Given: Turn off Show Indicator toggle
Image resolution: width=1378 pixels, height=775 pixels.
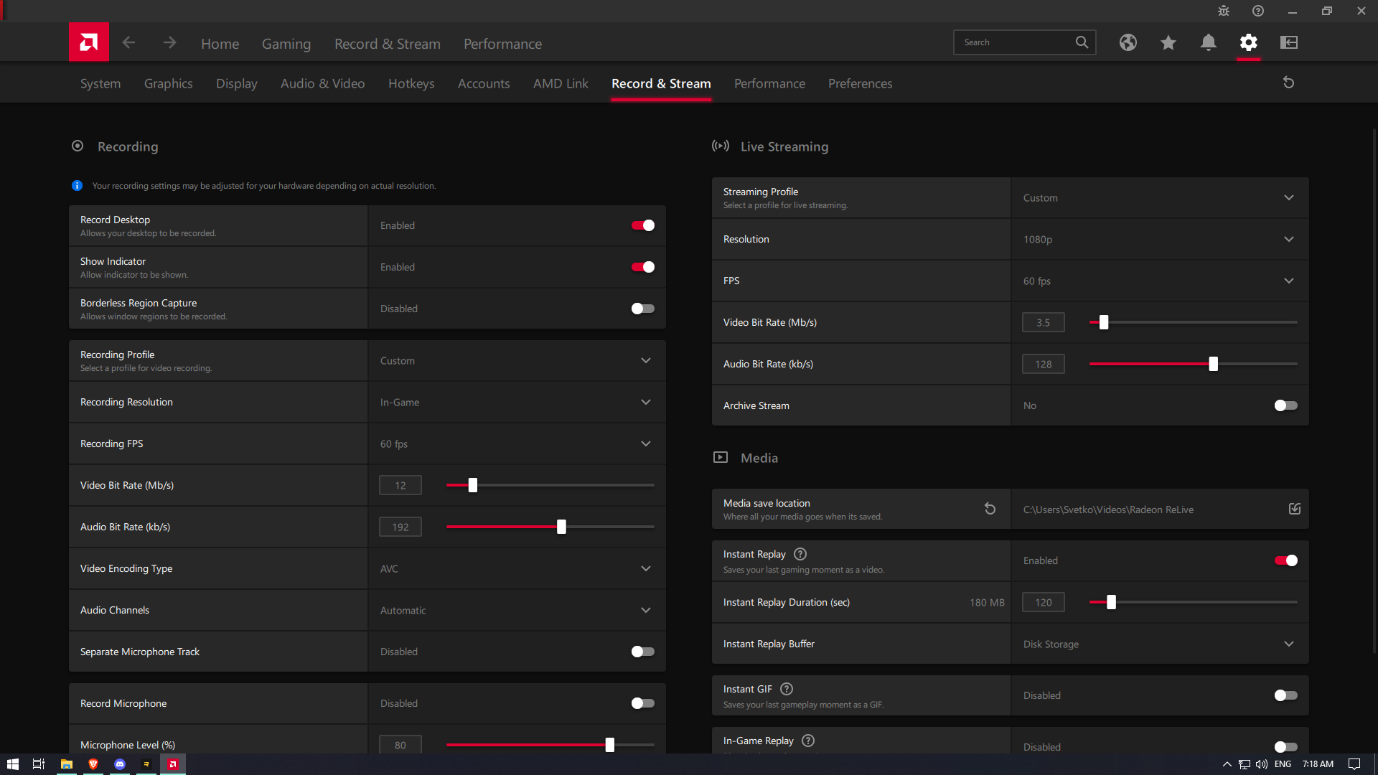Looking at the screenshot, I should tap(642, 267).
